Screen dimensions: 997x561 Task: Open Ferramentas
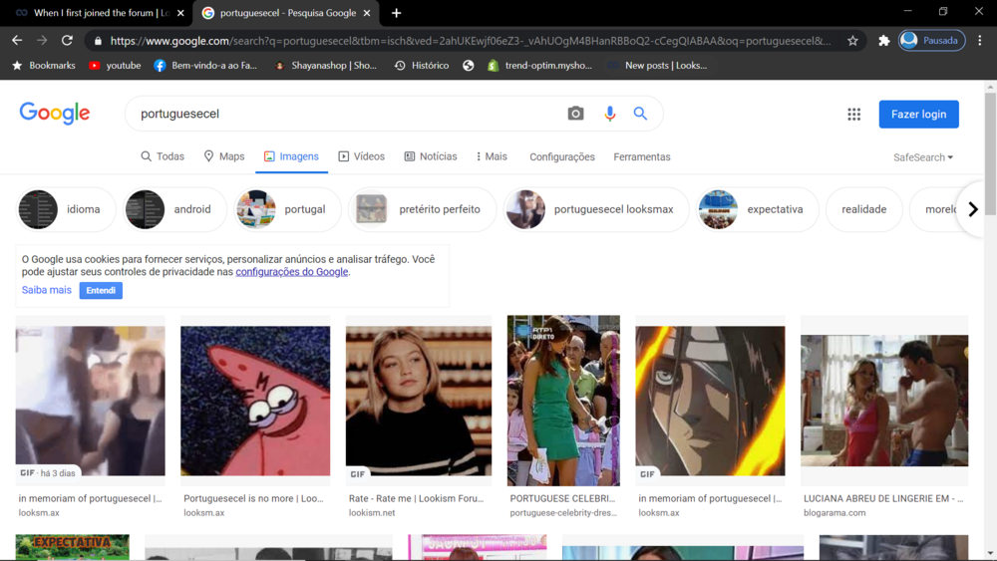pyautogui.click(x=641, y=156)
